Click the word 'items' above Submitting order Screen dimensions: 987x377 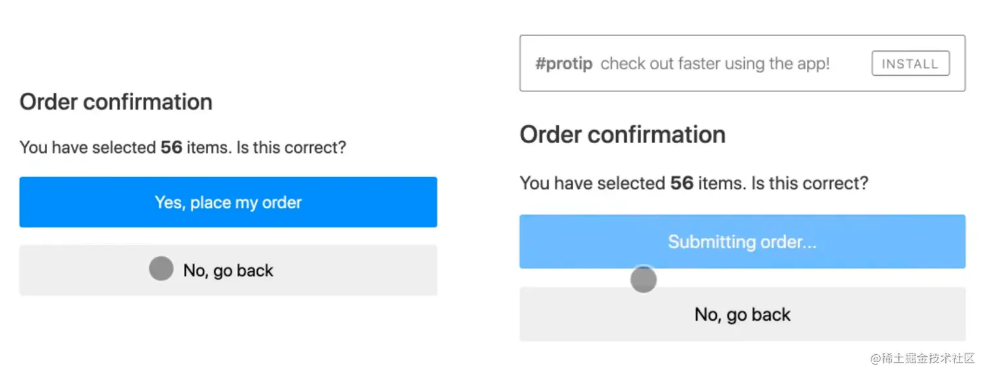(721, 183)
